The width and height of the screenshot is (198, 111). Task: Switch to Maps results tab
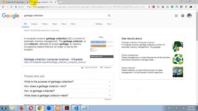click(x=54, y=24)
